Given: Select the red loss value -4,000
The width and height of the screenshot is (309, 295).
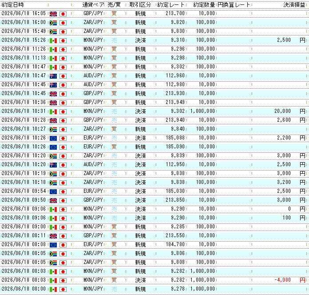Looking at the screenshot, I should tap(283, 280).
